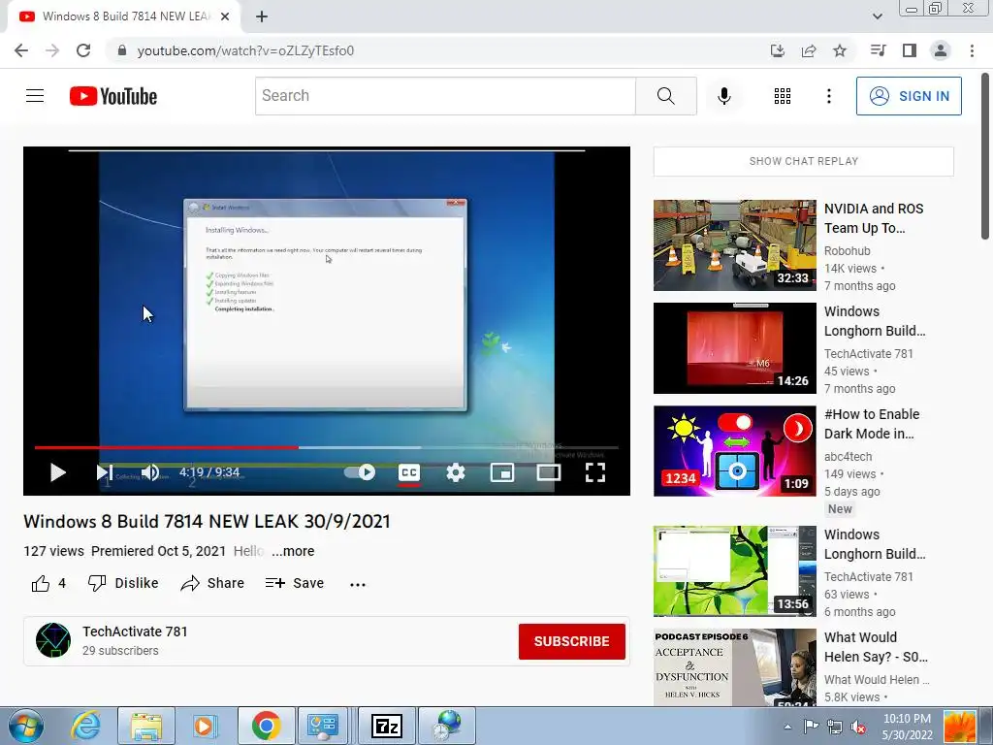Seek on the video progress bar

326,447
